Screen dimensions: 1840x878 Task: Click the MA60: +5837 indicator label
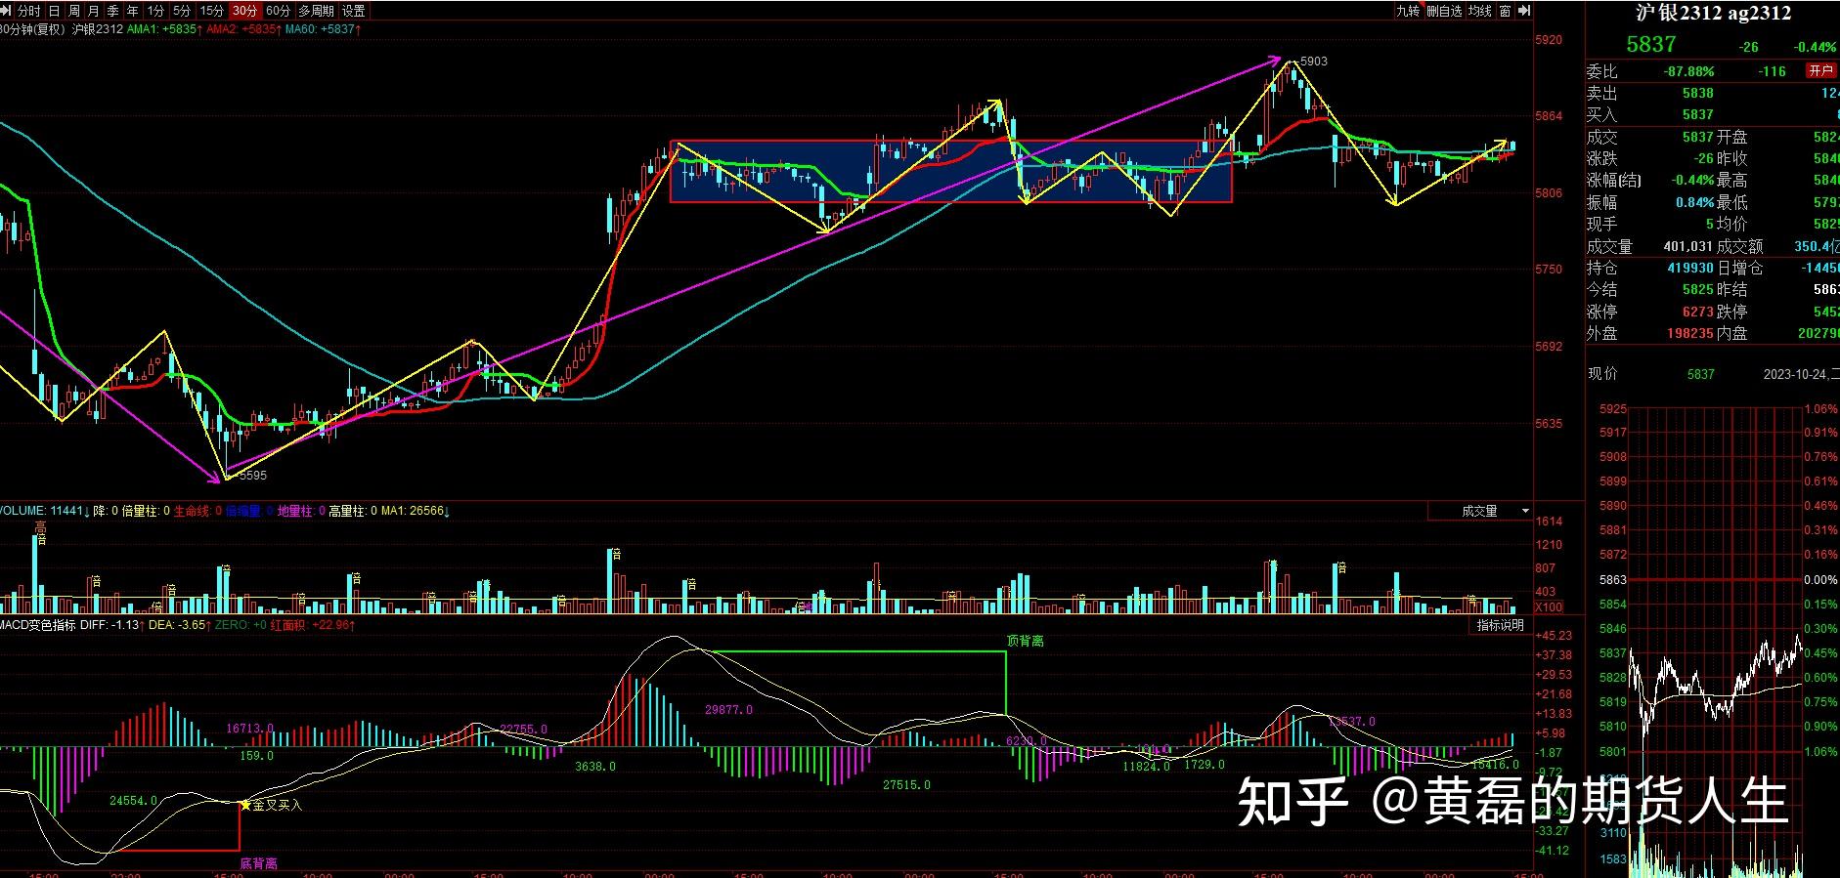coord(324,29)
